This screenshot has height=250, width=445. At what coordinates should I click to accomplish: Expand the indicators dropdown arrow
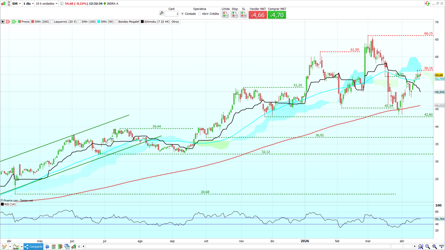pos(22,247)
